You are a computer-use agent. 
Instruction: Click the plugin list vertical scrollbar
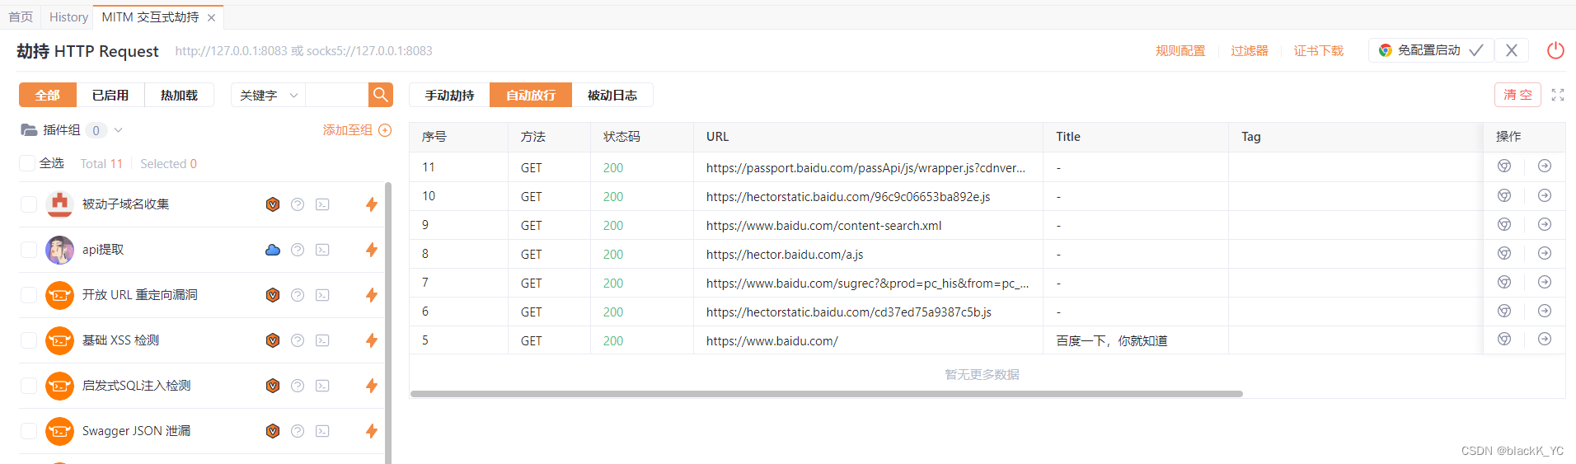point(388,321)
